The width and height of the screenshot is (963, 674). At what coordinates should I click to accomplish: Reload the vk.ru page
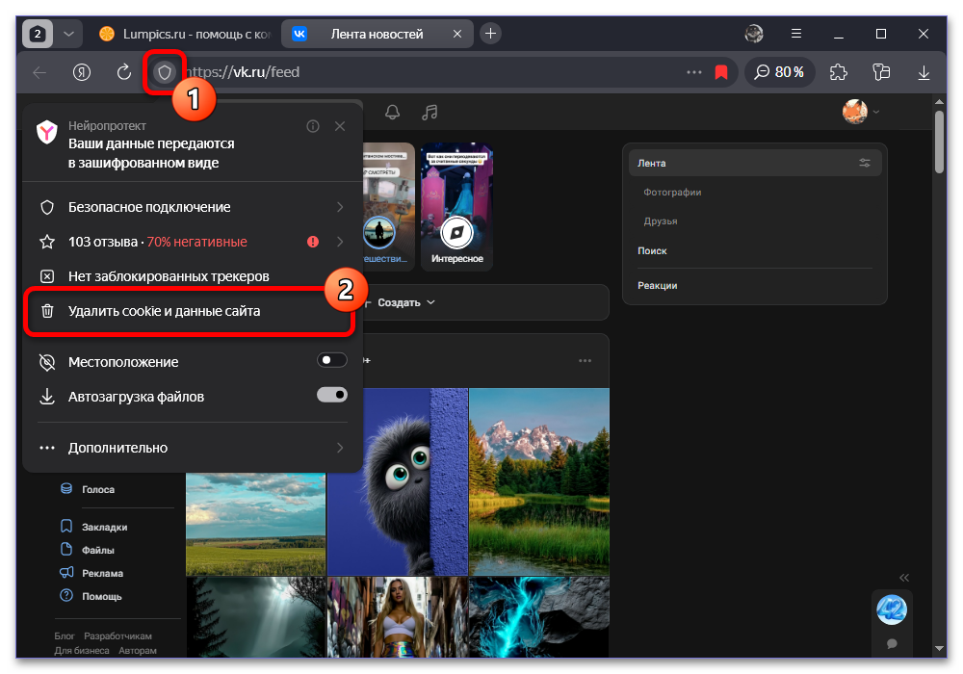(x=124, y=72)
